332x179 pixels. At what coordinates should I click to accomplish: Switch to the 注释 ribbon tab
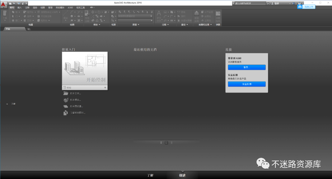(27, 8)
